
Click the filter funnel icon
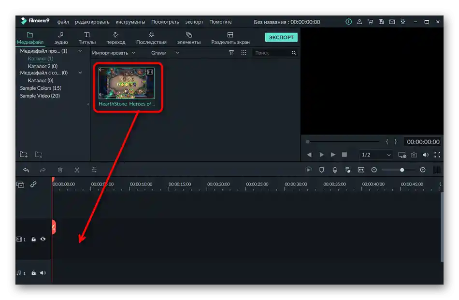(231, 53)
